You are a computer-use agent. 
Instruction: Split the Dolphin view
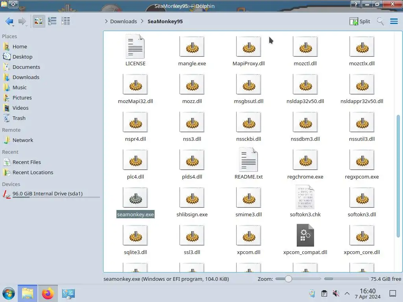pos(360,21)
